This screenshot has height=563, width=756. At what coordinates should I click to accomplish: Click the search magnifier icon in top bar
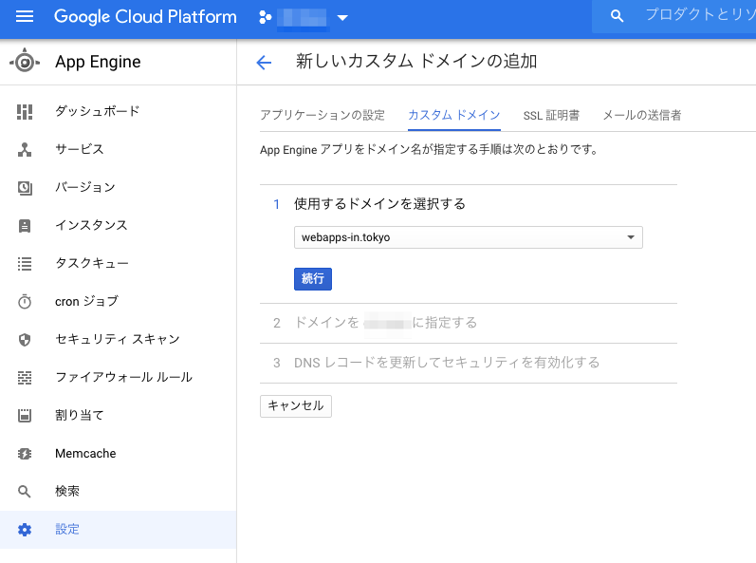click(x=617, y=16)
